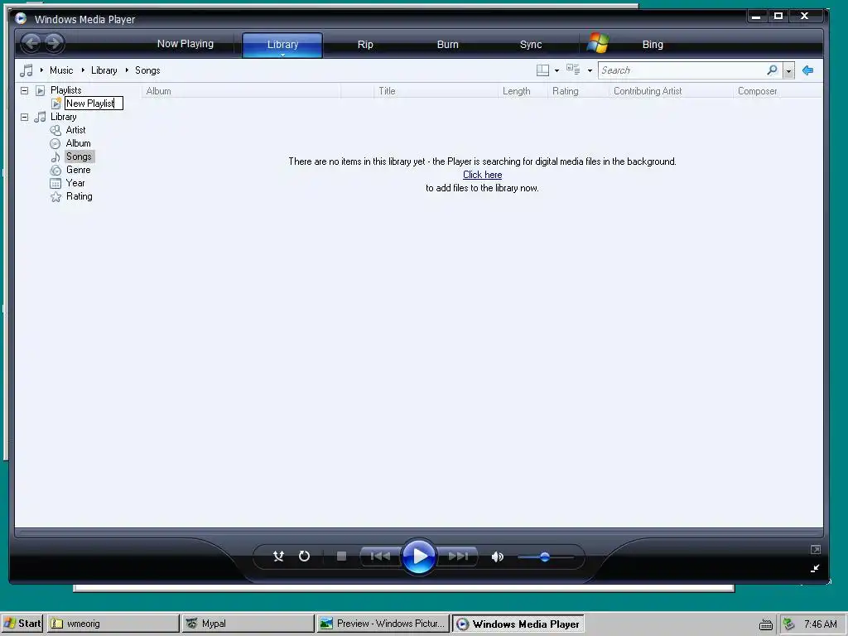The image size is (848, 636).
Task: Click the New Playlist name field
Action: [94, 104]
